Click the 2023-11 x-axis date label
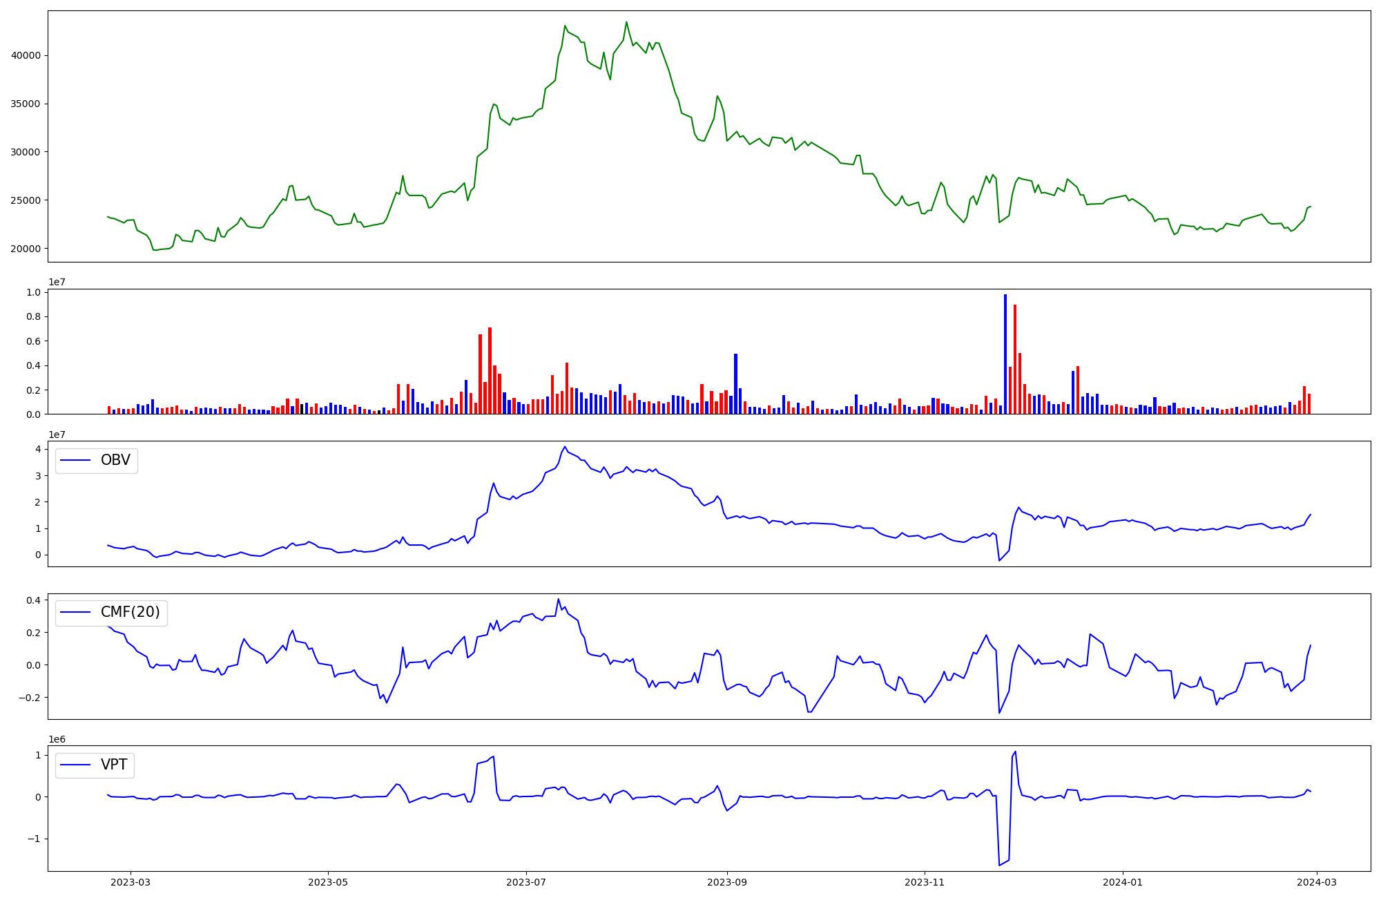The image size is (1381, 898). (925, 882)
